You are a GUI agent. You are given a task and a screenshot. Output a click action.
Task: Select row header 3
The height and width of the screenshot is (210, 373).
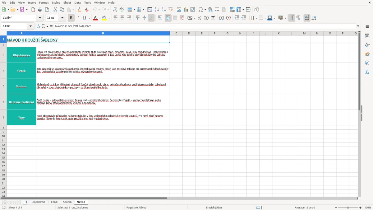[x=3, y=55]
